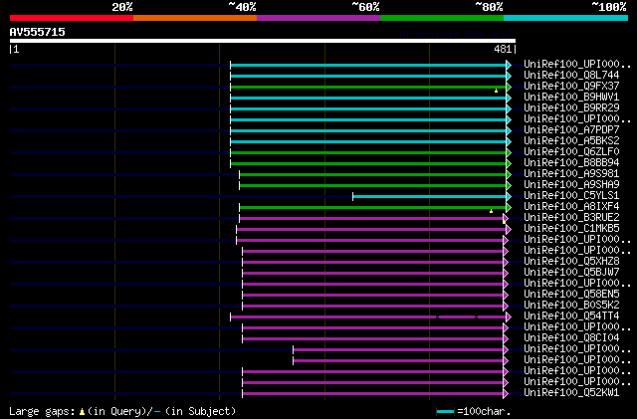Click the yellow triangle in Large gaps legend
This screenshot has height=419, width=637.
[x=83, y=411]
